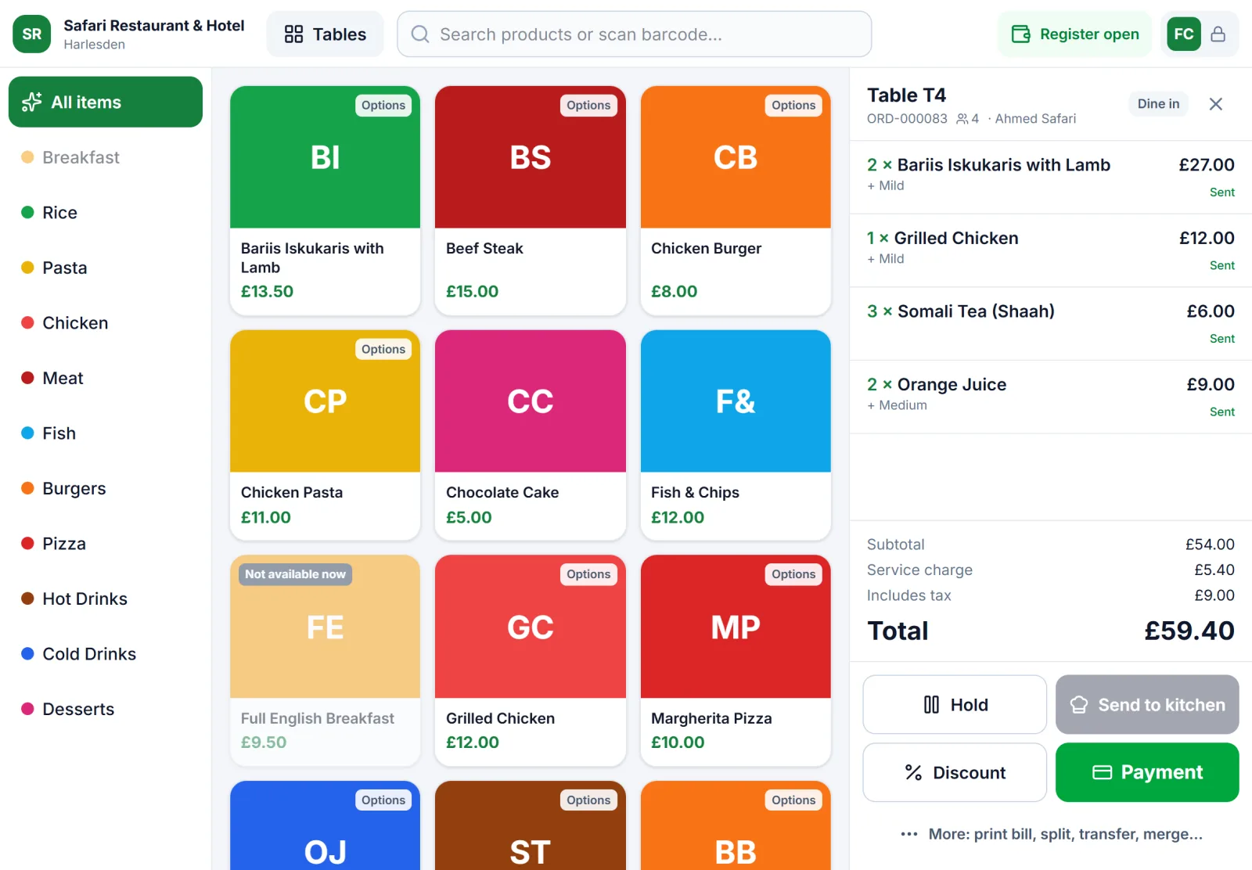Screen dimensions: 1252x870
Task: Filter by Burgers category
Action: coord(106,488)
